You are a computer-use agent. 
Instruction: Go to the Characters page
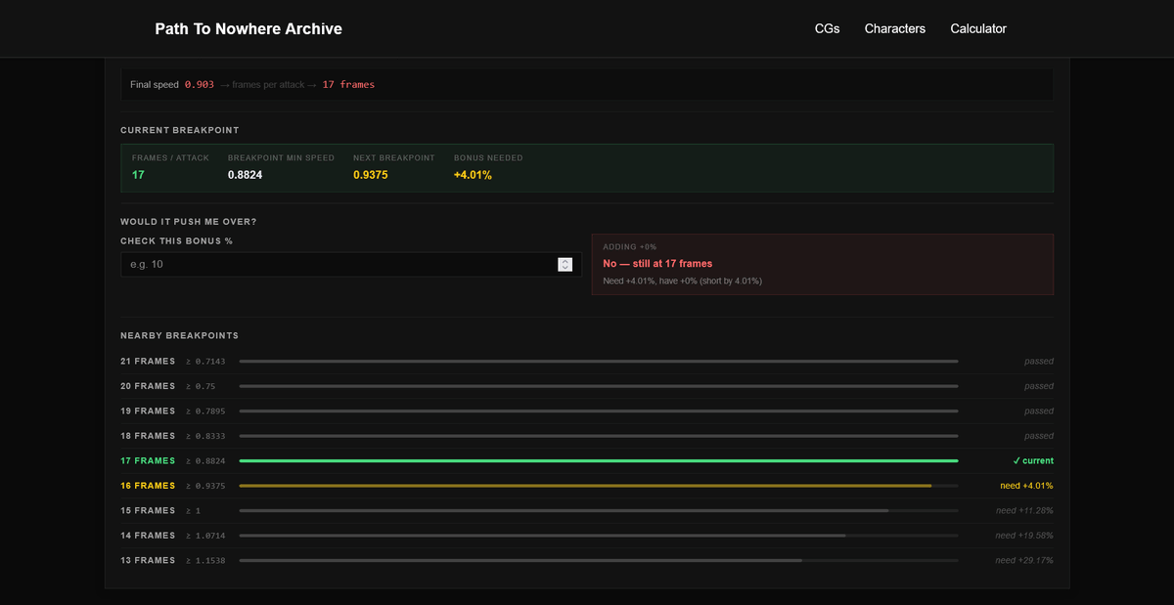[894, 28]
